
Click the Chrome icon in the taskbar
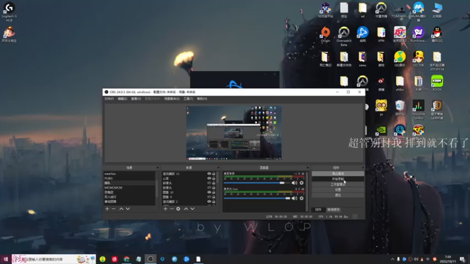[126, 259]
